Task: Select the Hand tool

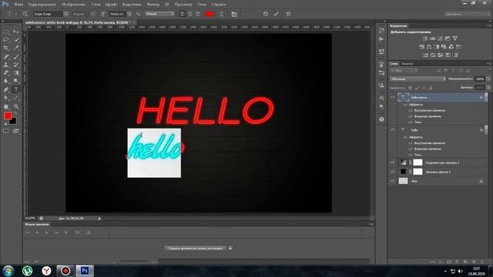Action: click(x=6, y=106)
